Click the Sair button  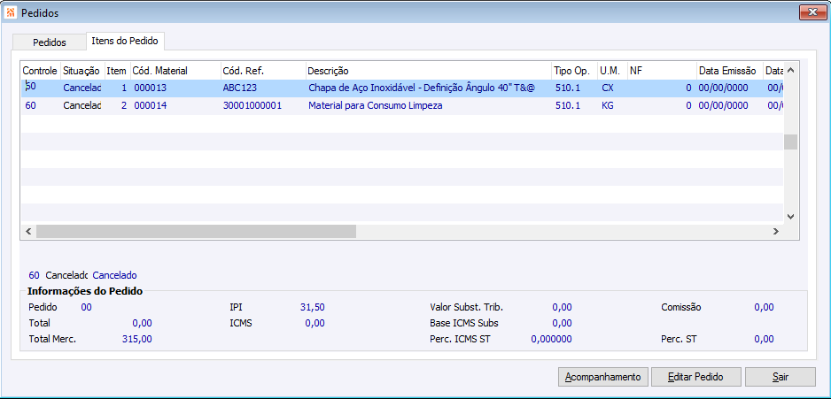point(780,377)
